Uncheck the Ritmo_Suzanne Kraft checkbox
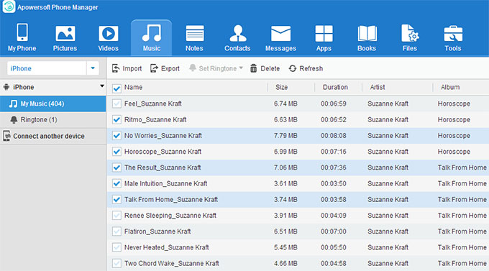Viewport: 489px width, 271px height. tap(116, 120)
